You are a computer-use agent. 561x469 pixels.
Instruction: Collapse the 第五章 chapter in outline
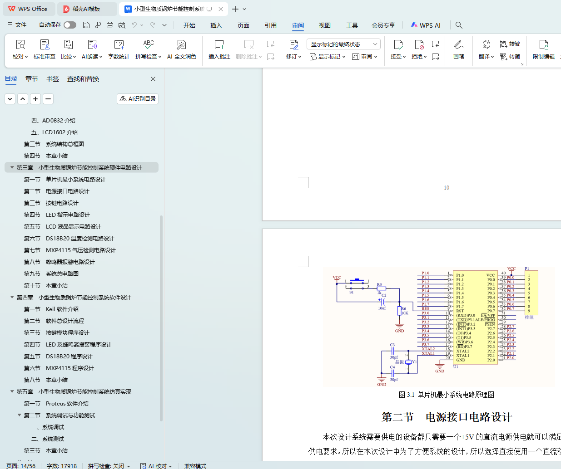[x=12, y=391]
